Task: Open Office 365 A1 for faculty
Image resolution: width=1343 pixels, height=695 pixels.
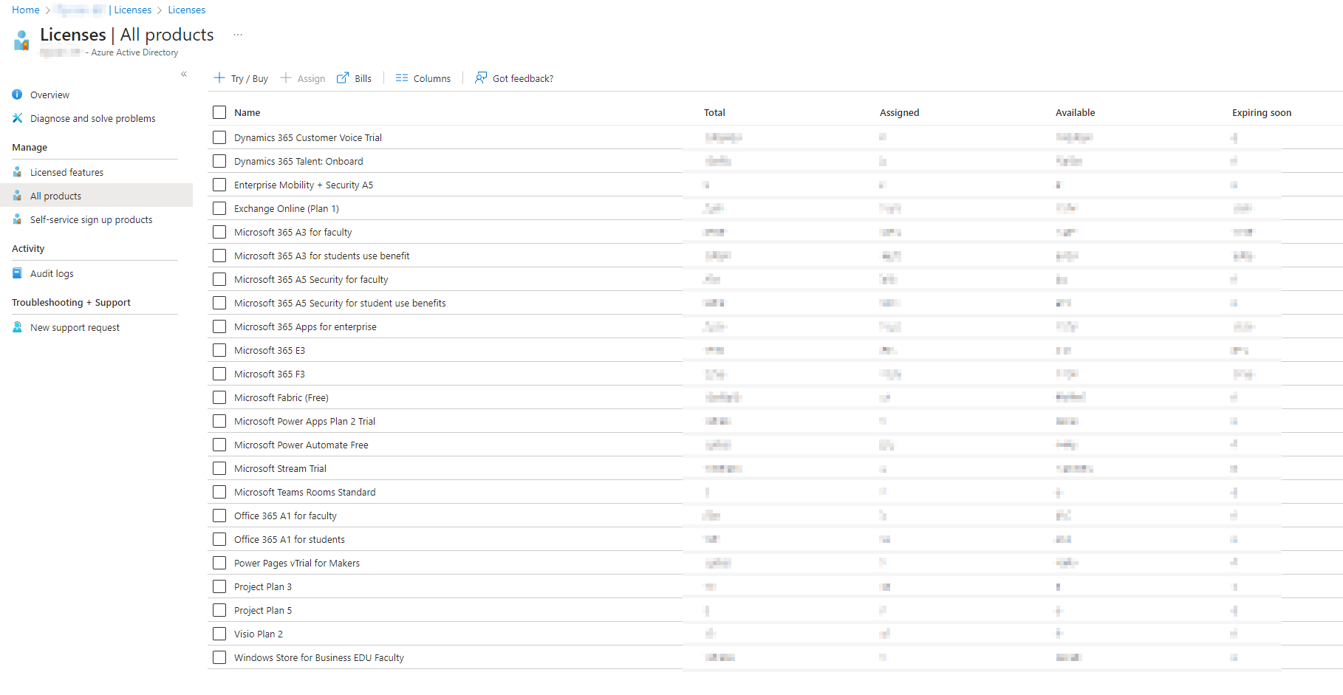Action: pyautogui.click(x=285, y=516)
